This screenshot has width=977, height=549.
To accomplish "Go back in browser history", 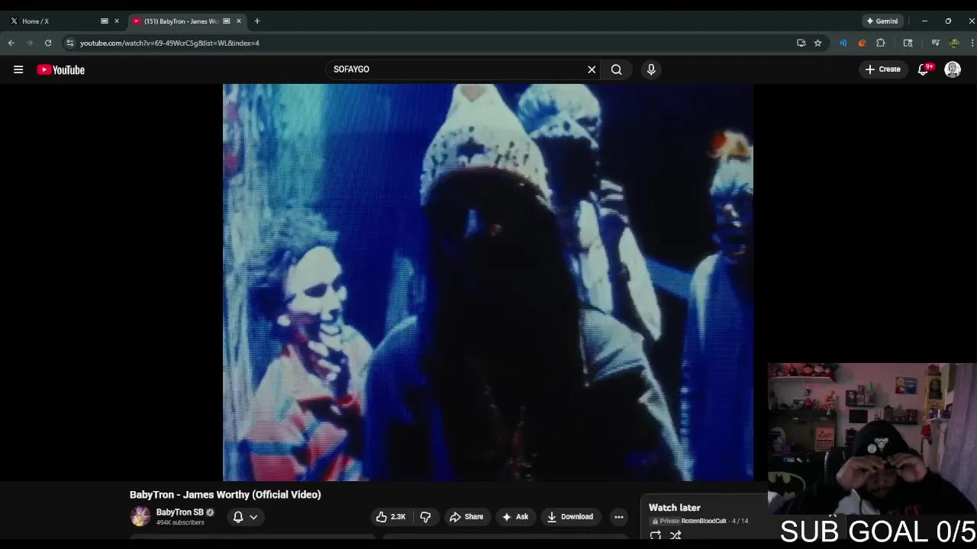I will pyautogui.click(x=11, y=43).
